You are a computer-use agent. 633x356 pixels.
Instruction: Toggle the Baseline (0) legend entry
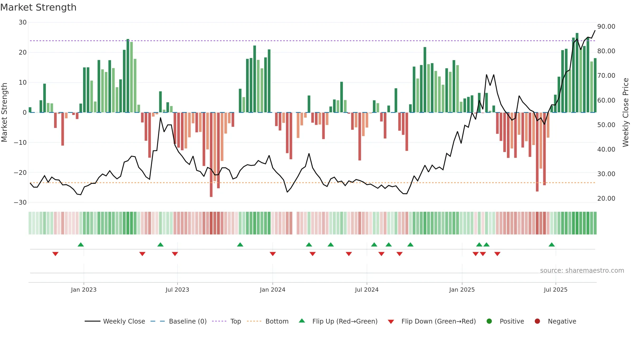179,321
